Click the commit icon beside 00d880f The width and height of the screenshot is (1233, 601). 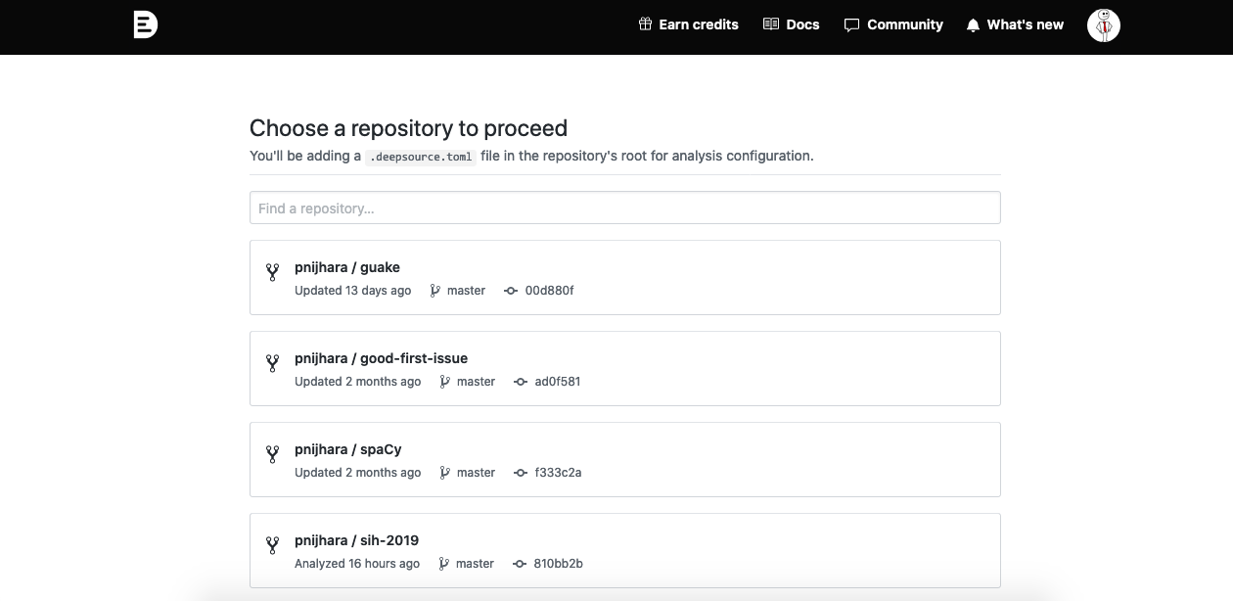510,290
